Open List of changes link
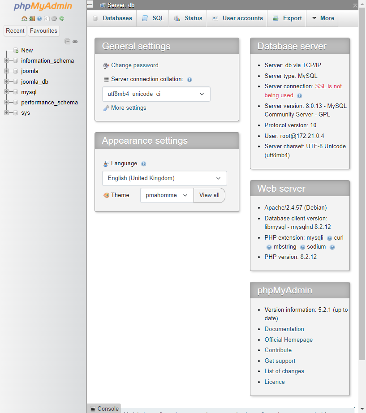366x413 pixels. point(284,371)
